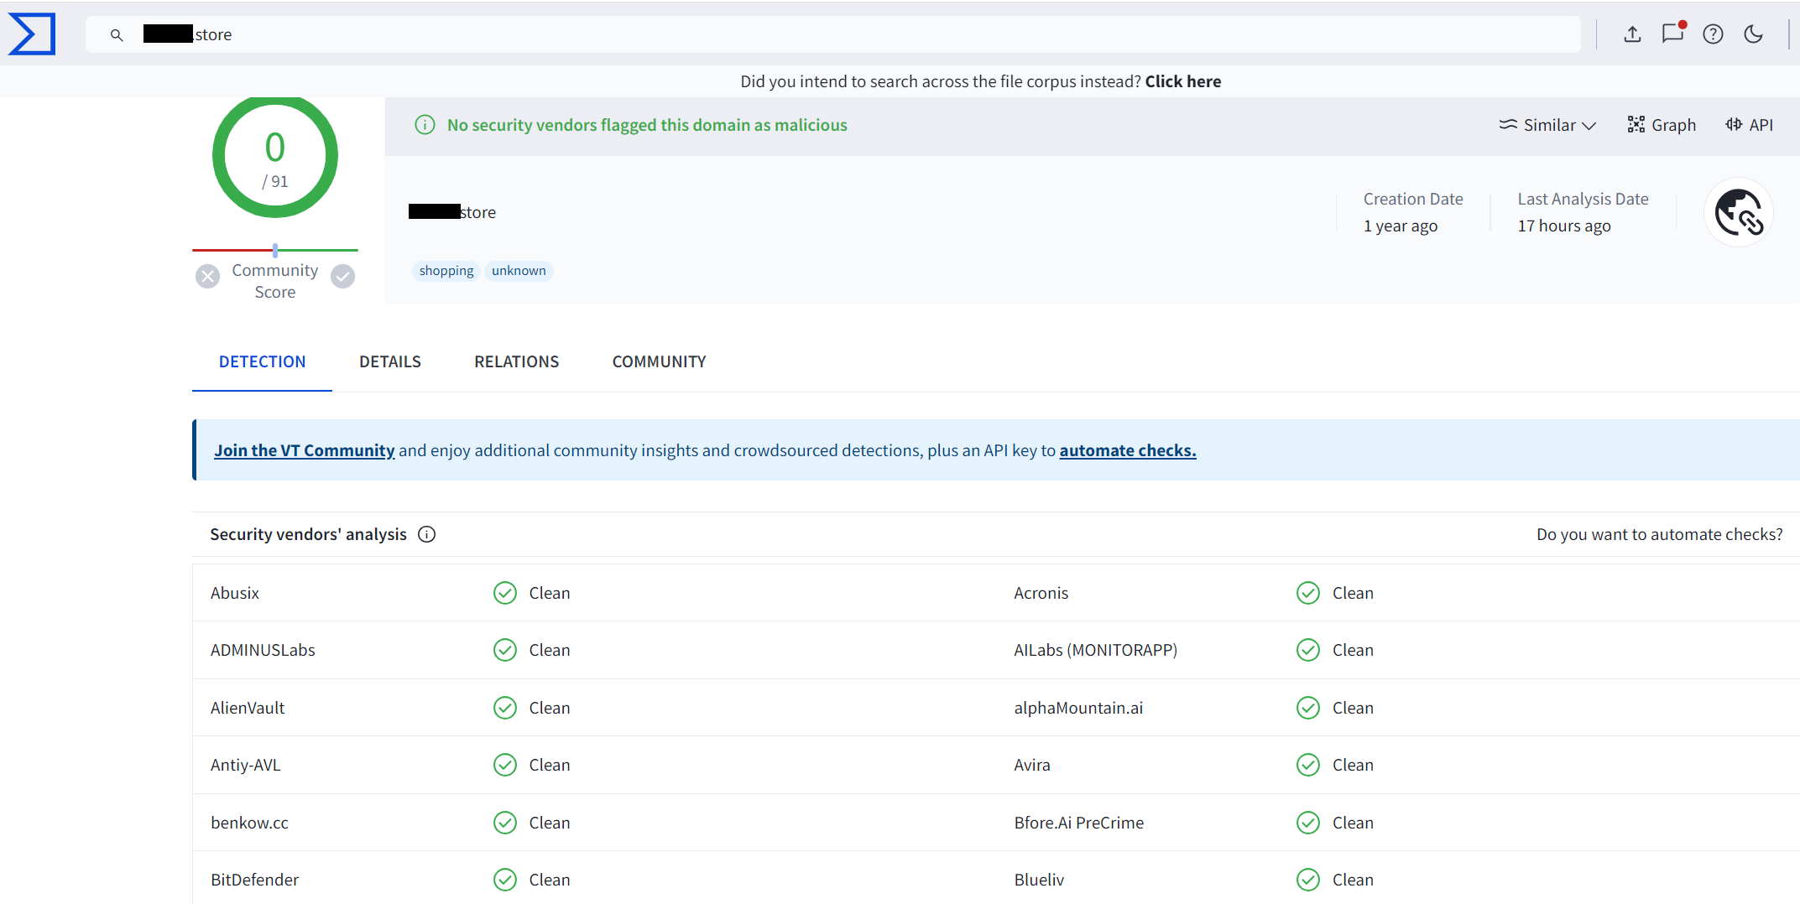Viewport: 1800px width, 904px height.
Task: Switch to the Details tab
Action: pos(390,361)
